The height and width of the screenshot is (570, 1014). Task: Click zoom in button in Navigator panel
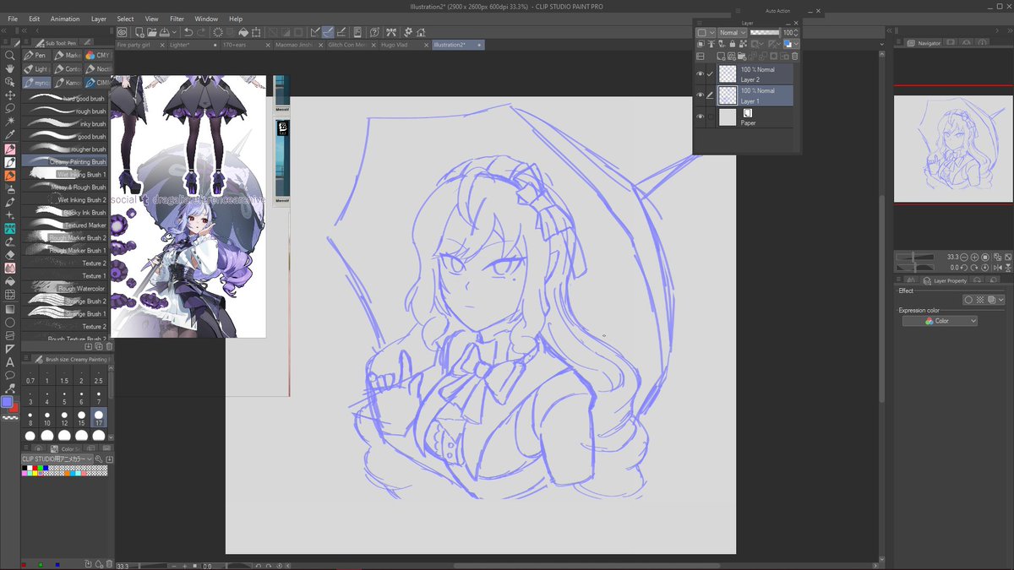974,257
